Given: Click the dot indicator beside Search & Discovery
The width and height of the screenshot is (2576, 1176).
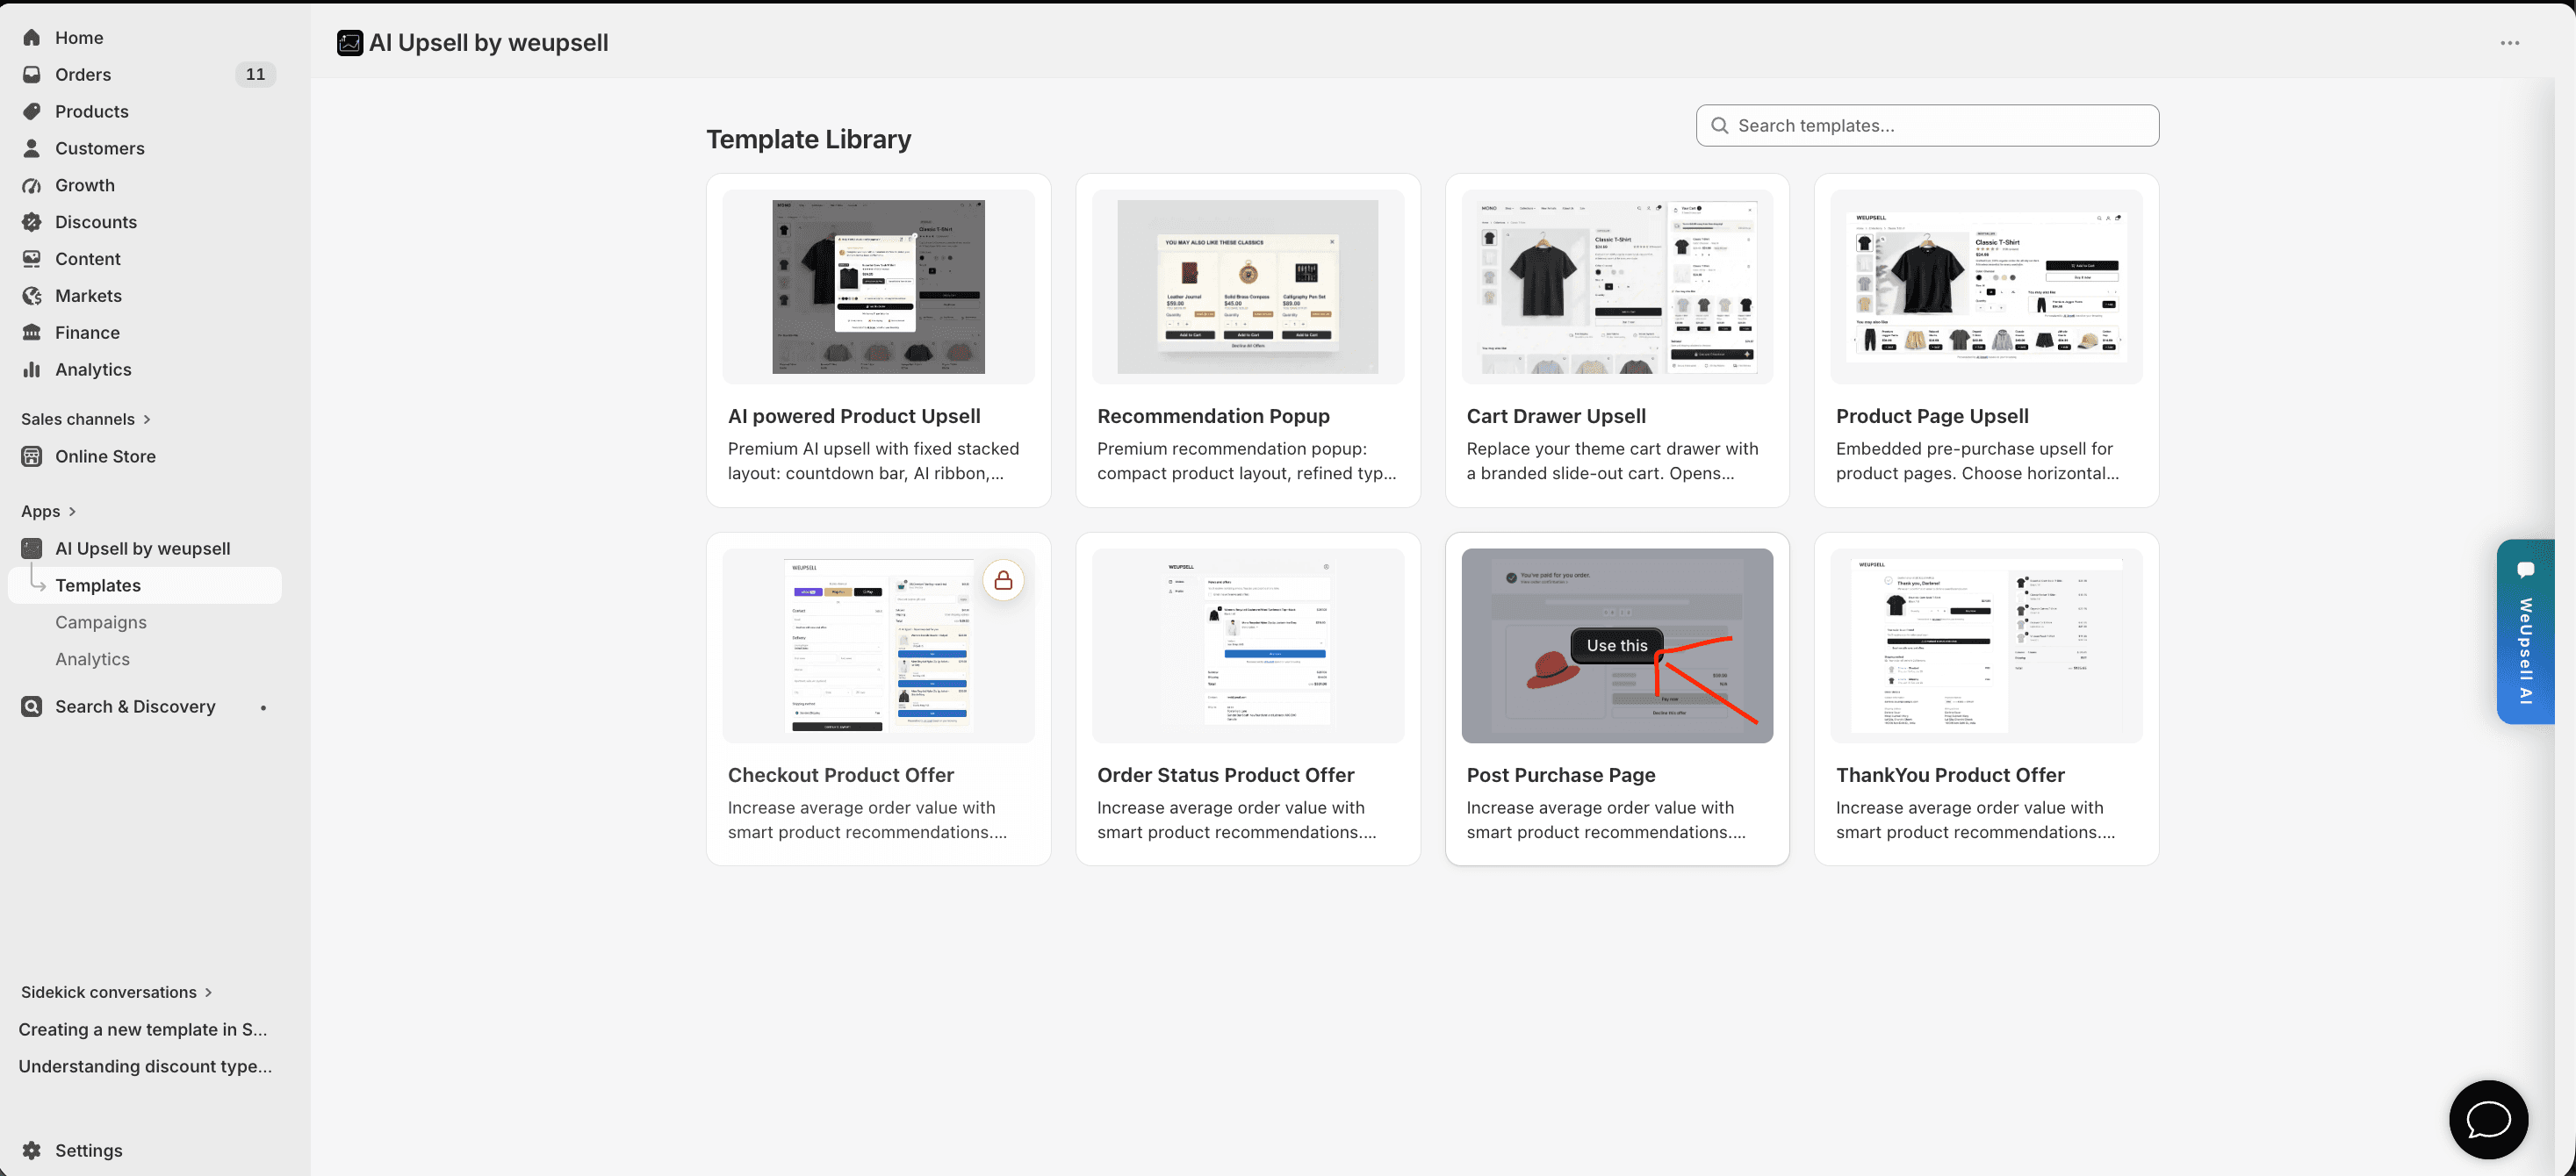Looking at the screenshot, I should (263, 708).
